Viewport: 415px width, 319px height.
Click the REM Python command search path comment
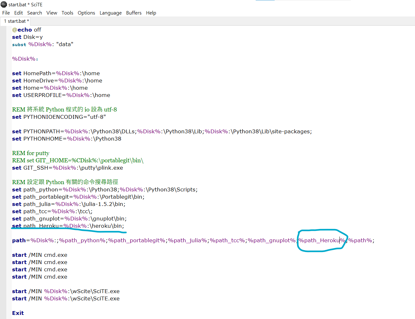click(65, 182)
